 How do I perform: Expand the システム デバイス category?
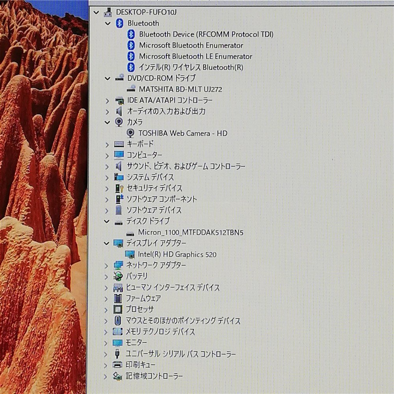click(107, 178)
